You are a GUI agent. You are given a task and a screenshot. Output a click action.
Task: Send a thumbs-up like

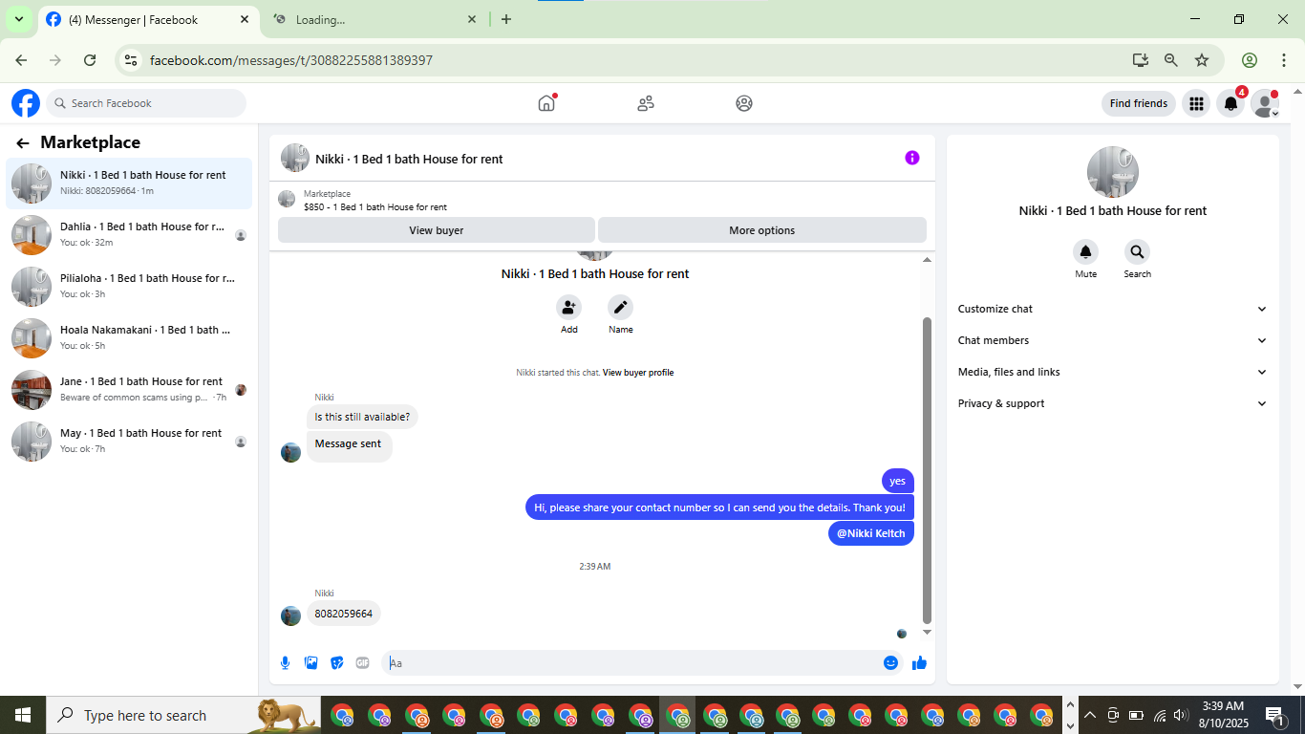[919, 663]
